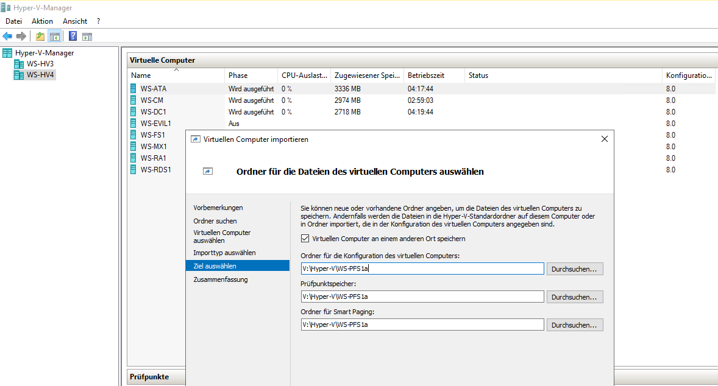Click the Forward arrow toolbar icon
The width and height of the screenshot is (718, 386).
coord(21,36)
